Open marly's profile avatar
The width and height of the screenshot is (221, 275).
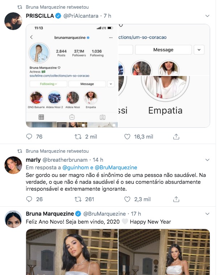13,165
